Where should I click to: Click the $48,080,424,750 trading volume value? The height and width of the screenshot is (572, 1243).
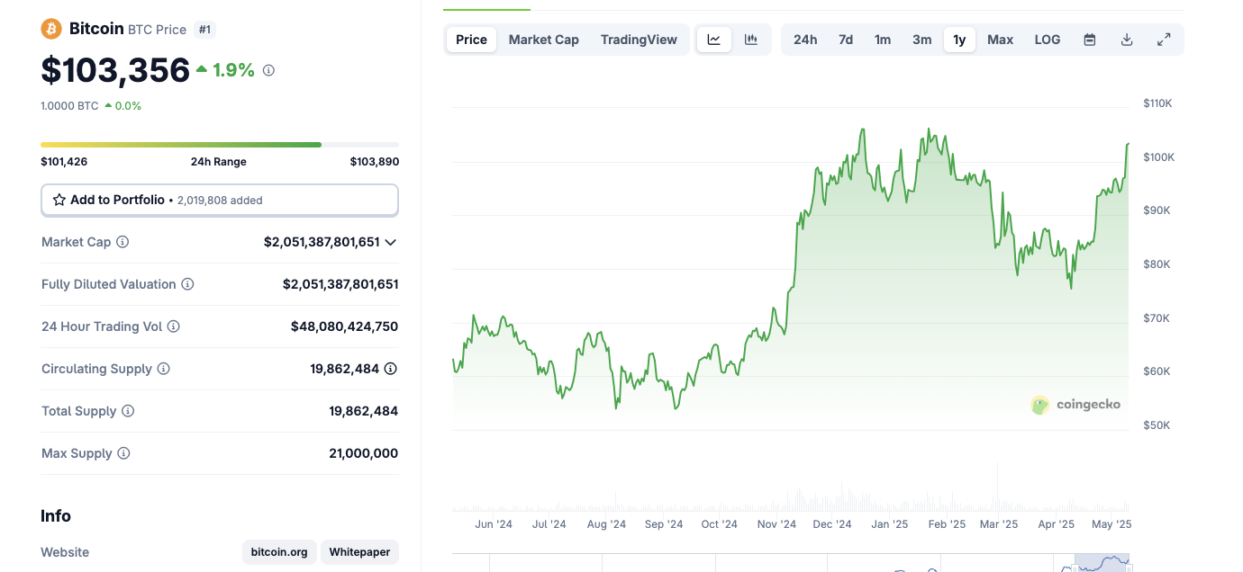[344, 326]
